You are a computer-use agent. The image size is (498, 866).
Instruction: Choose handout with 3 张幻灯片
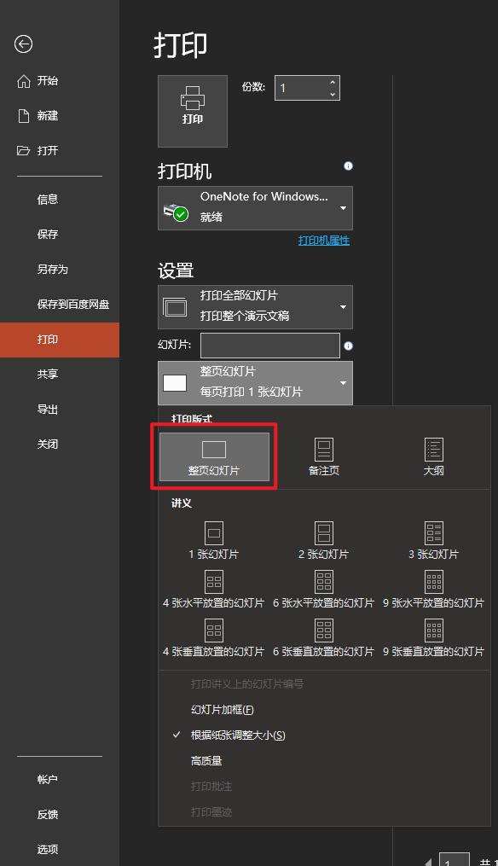(434, 541)
